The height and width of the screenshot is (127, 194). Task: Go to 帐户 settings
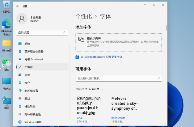tap(27, 83)
